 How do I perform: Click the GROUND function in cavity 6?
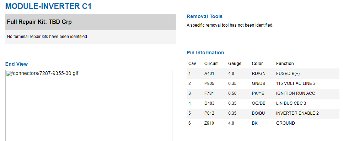[x=285, y=123]
